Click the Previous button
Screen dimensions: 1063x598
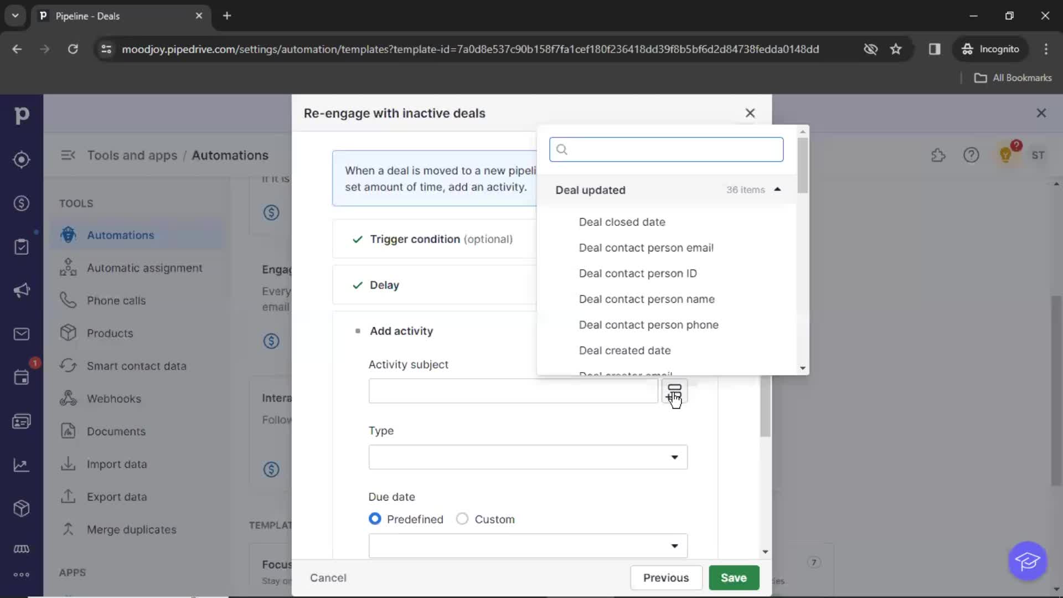pyautogui.click(x=665, y=578)
